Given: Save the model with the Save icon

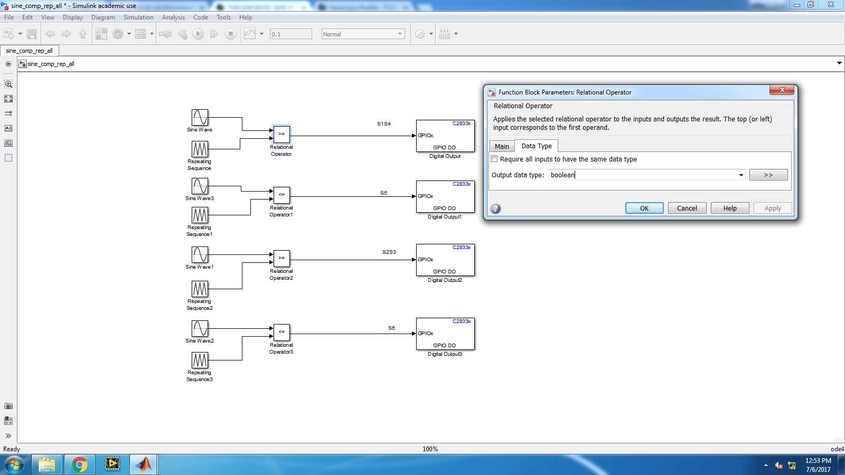Looking at the screenshot, I should tap(32, 34).
